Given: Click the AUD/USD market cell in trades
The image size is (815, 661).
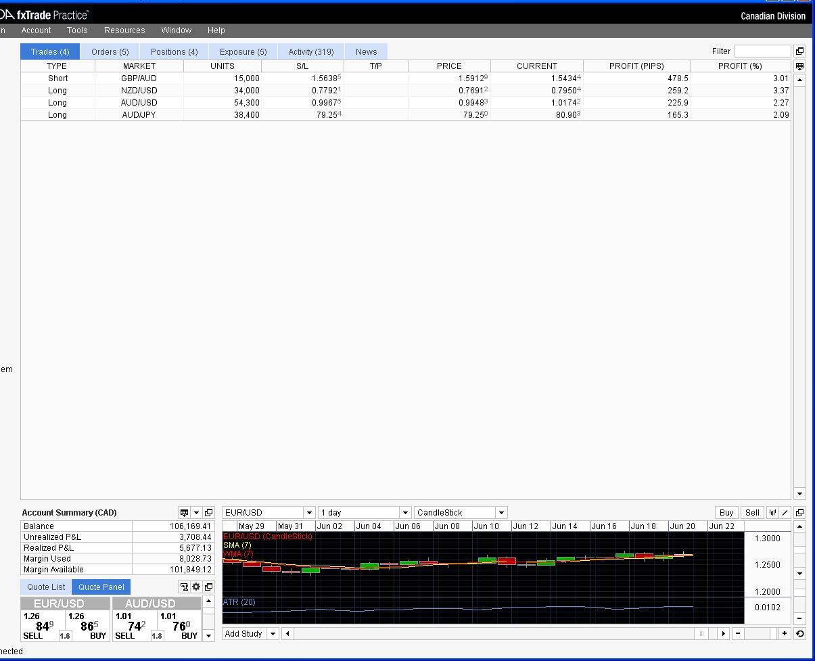Looking at the screenshot, I should point(139,103).
